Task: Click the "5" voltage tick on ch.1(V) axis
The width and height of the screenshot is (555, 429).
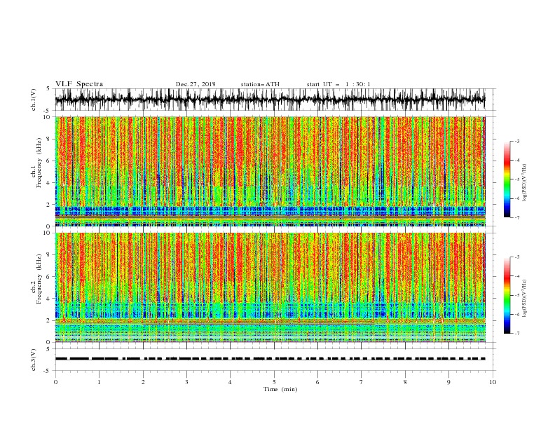Action: coord(48,88)
